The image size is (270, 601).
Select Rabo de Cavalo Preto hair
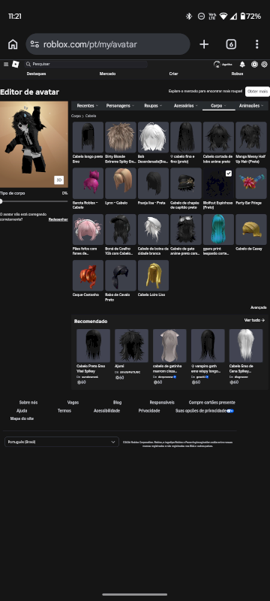pos(121,275)
